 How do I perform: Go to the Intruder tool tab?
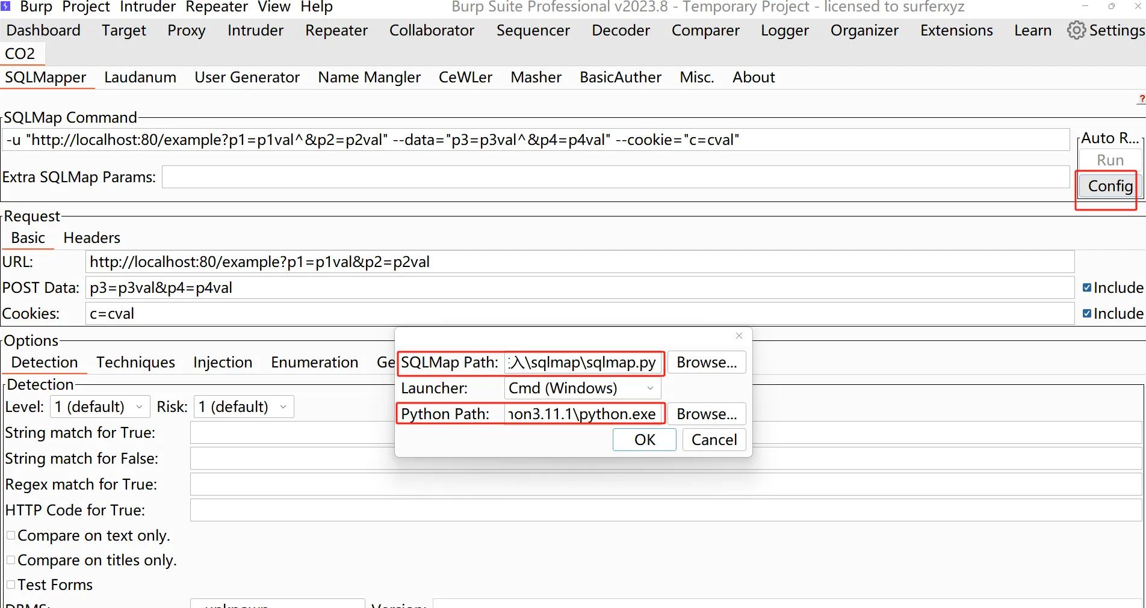tap(255, 30)
